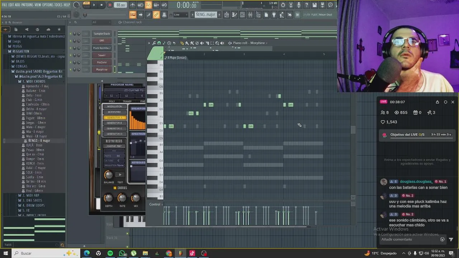459x258 pixels.
Task: Toggle the snap magnet in Piano roll
Action: click(159, 43)
